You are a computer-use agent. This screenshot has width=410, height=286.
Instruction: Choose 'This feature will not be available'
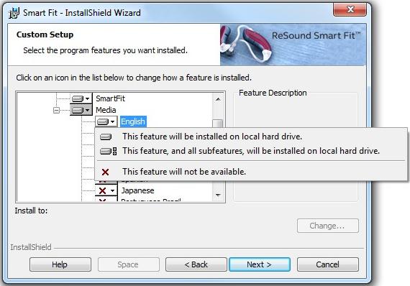(x=251, y=172)
